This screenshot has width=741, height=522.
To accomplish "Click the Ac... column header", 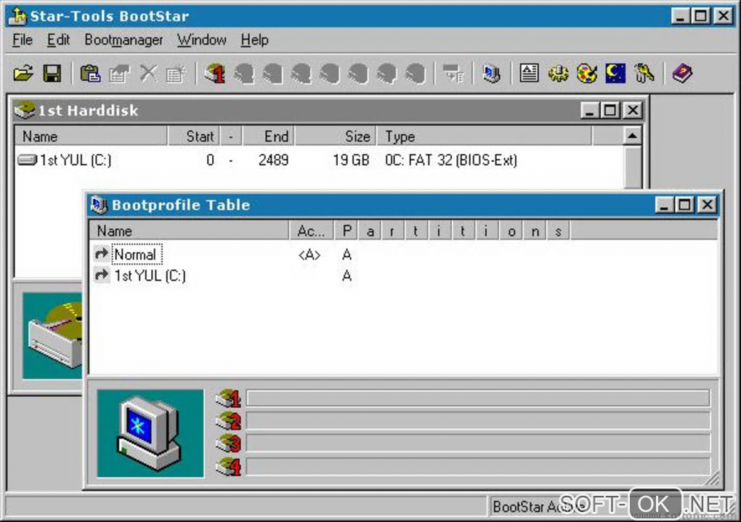I will (311, 230).
